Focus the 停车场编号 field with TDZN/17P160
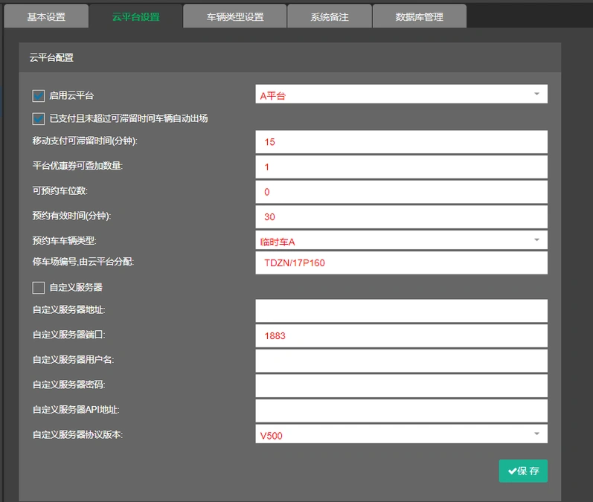 (401, 263)
